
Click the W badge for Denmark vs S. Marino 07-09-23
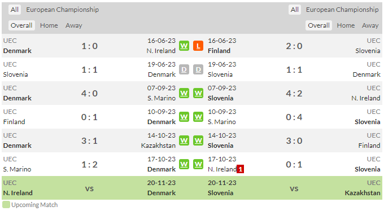coord(184,93)
